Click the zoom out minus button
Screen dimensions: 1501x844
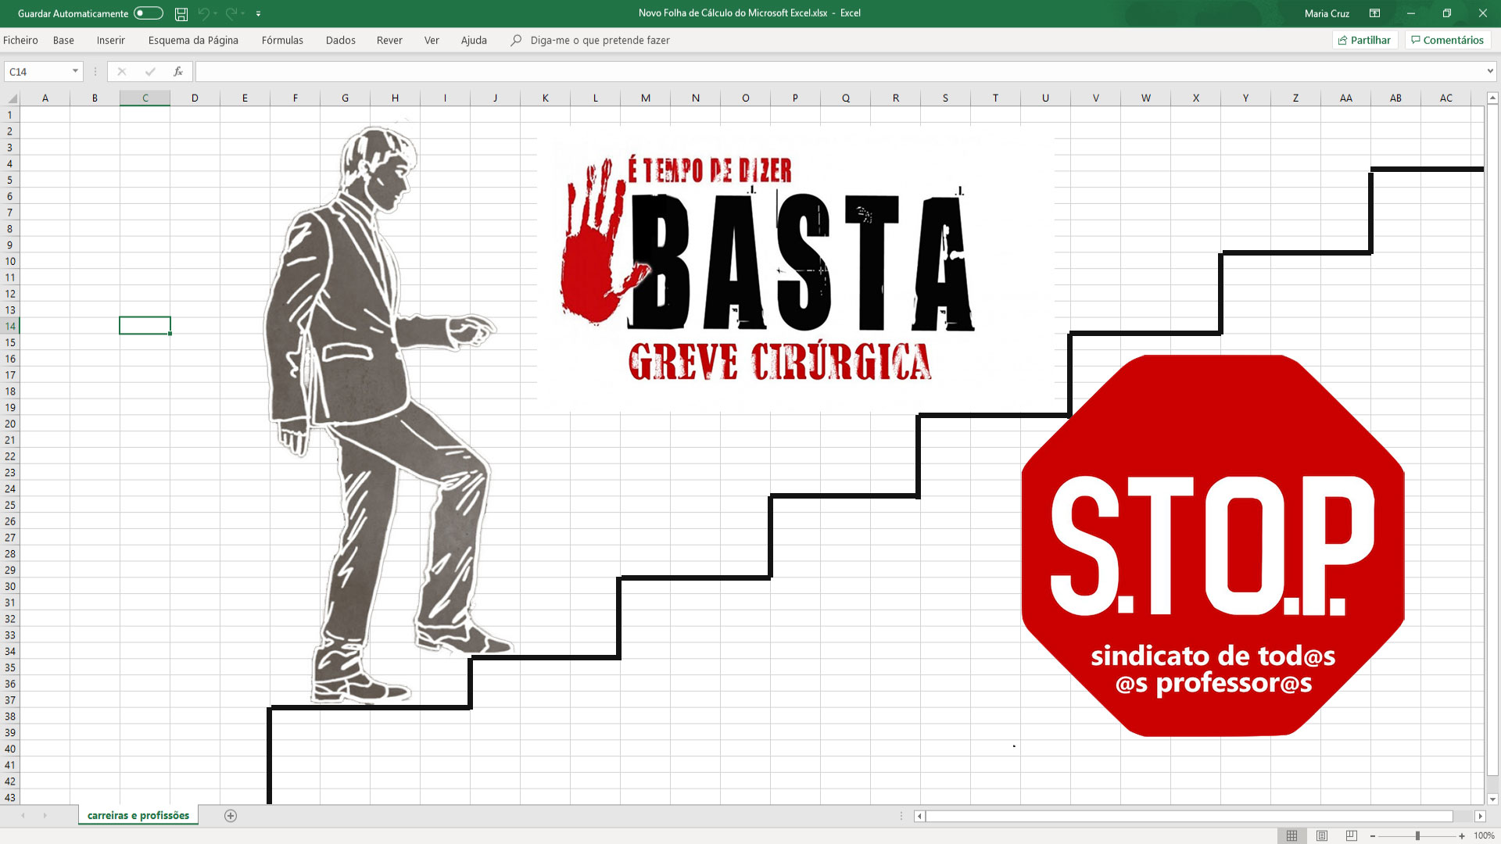coord(1373,836)
